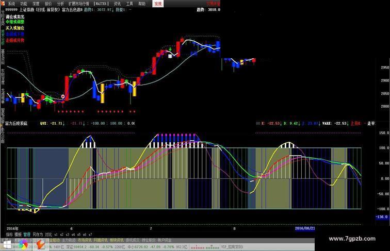Select the s1 template shortcut
The height and width of the screenshot is (251, 390).
[x=56, y=235]
